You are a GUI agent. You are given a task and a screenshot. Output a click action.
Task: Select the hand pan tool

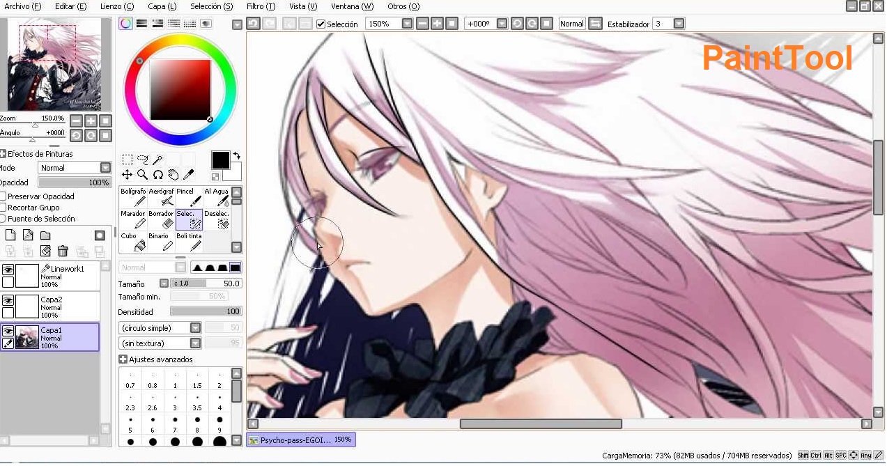[x=173, y=174]
